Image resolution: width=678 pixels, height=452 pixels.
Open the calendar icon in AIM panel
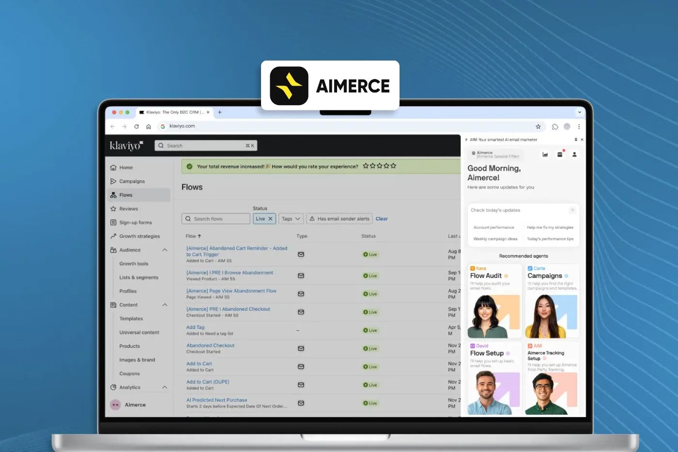click(x=560, y=155)
